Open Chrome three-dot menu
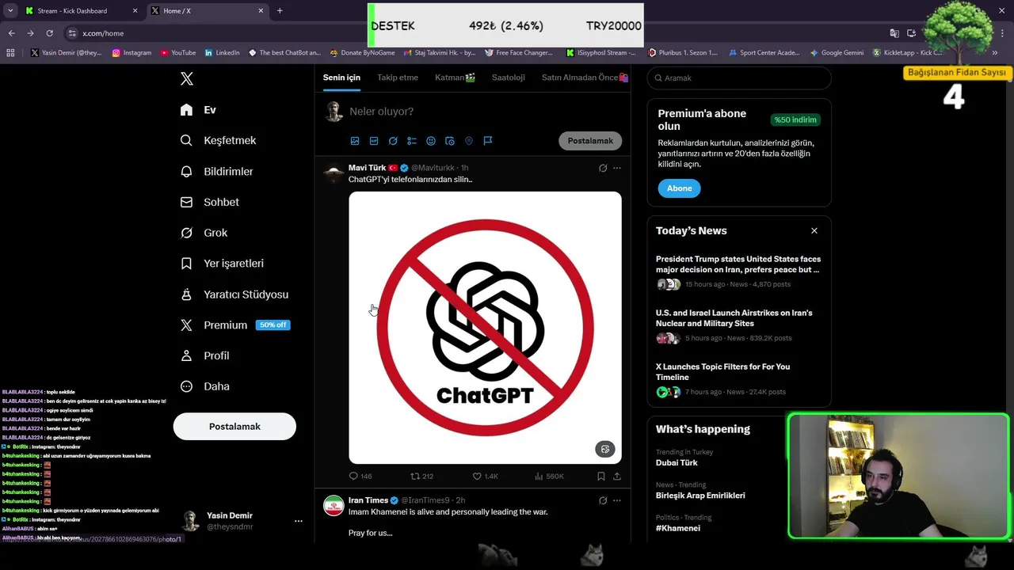This screenshot has height=570, width=1014. coord(1004,33)
